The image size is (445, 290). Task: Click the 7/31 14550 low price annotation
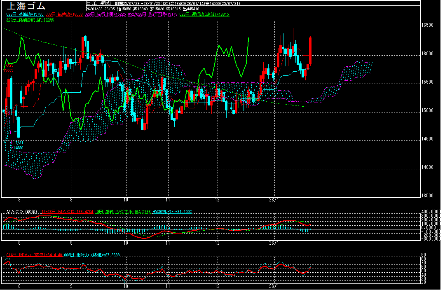(x=18, y=145)
